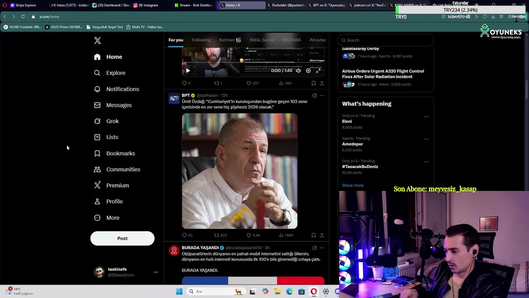Image resolution: width=529 pixels, height=298 pixels.
Task: Open the Galatasaray Derby news item
Action: [x=386, y=52]
